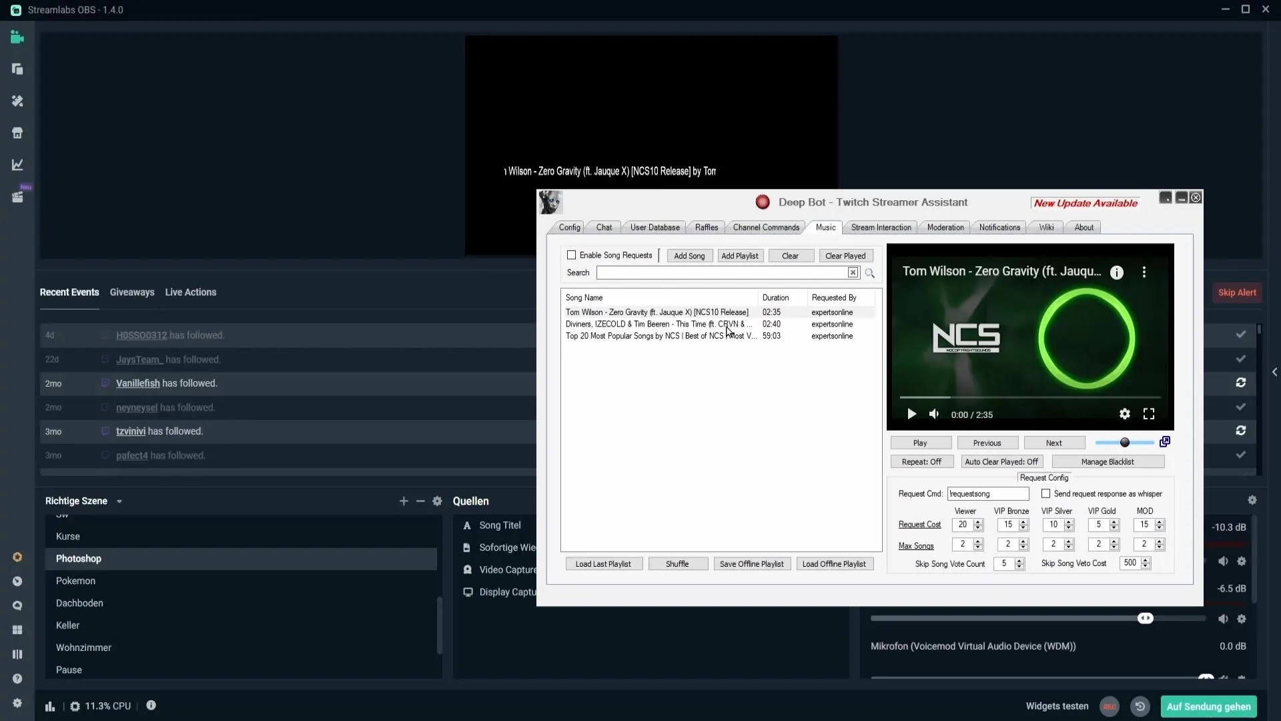Image resolution: width=1281 pixels, height=721 pixels.
Task: Open the analytics dashboard sidebar icon
Action: point(17,165)
